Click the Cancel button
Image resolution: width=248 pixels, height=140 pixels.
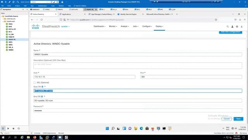[227, 119]
